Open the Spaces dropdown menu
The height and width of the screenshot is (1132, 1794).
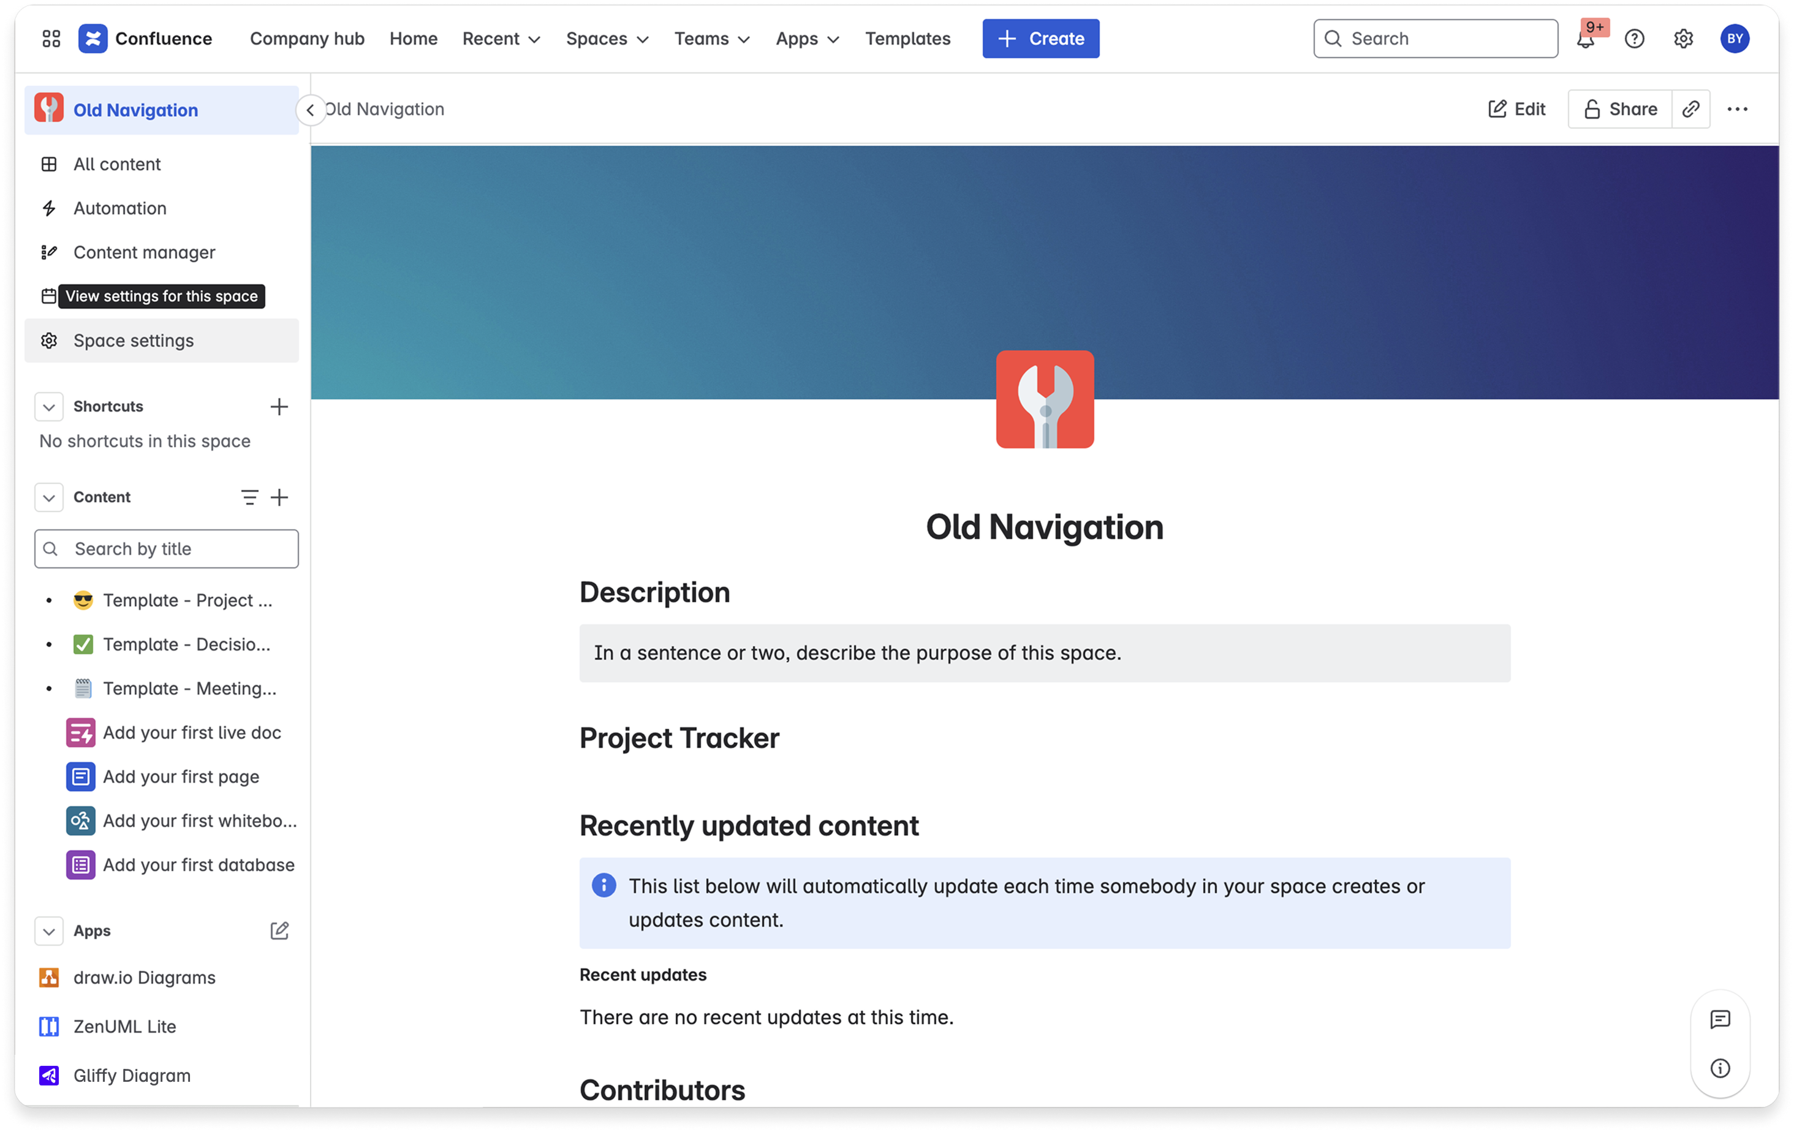click(607, 39)
